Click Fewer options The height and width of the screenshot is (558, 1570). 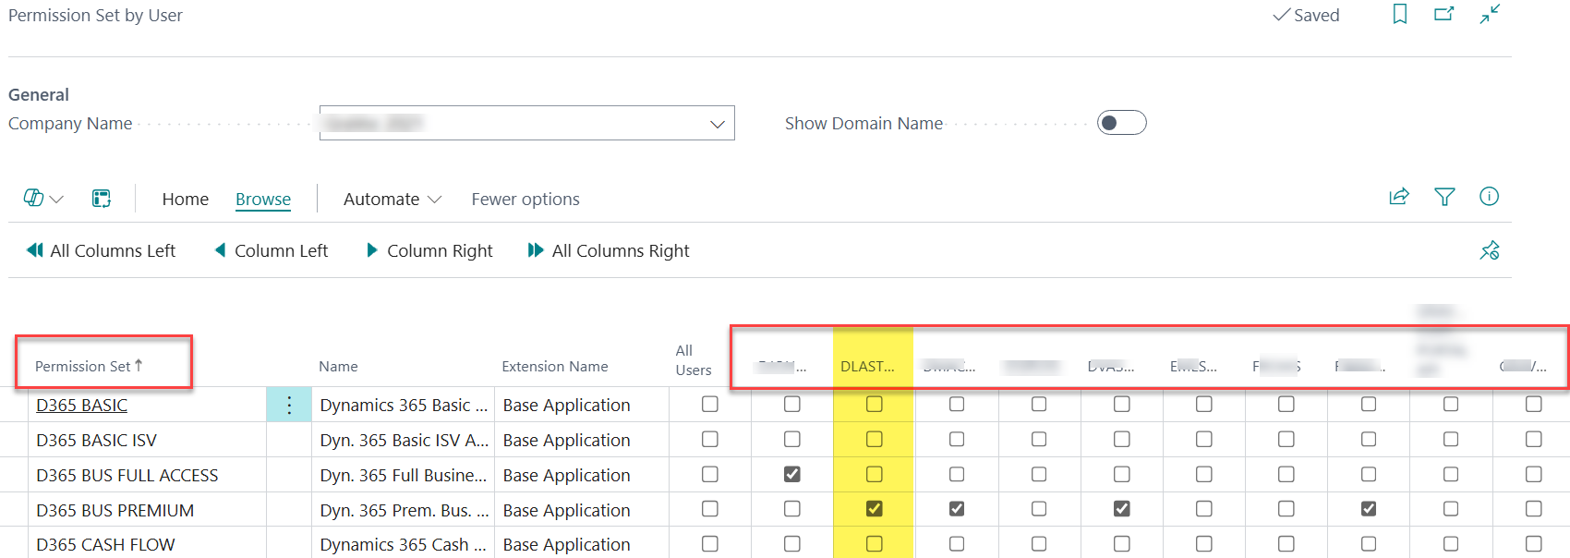tap(525, 199)
